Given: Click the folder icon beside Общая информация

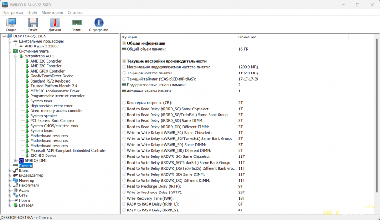Looking at the screenshot, I should (124, 43).
